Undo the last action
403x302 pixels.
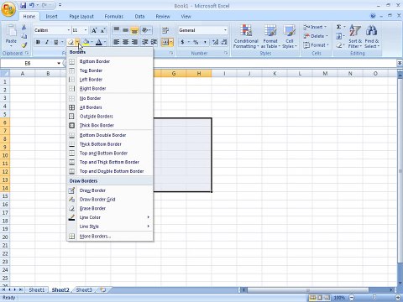pos(31,5)
